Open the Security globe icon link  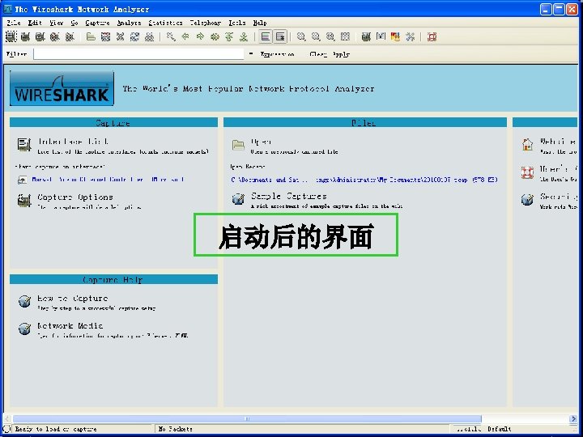click(x=527, y=200)
